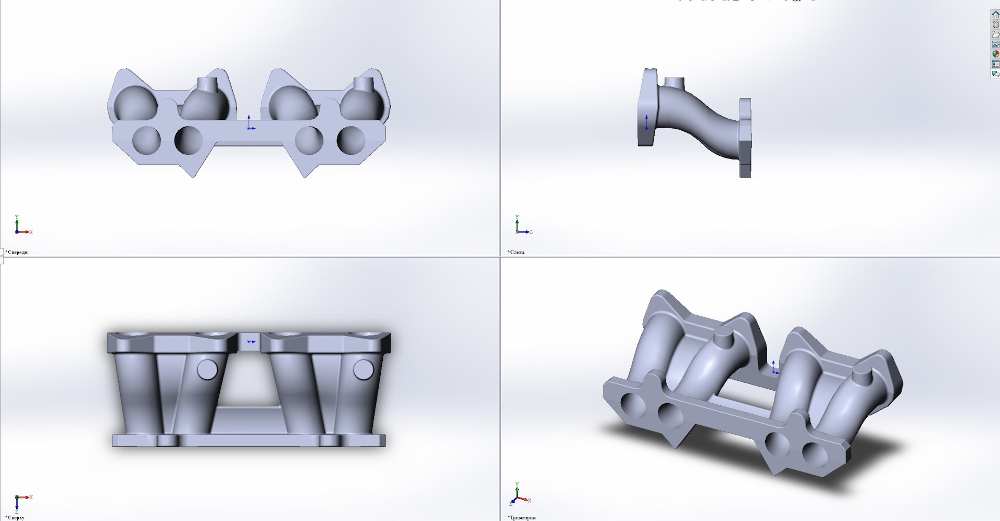
Task: Open the Appearances color ball tab
Action: [x=995, y=54]
